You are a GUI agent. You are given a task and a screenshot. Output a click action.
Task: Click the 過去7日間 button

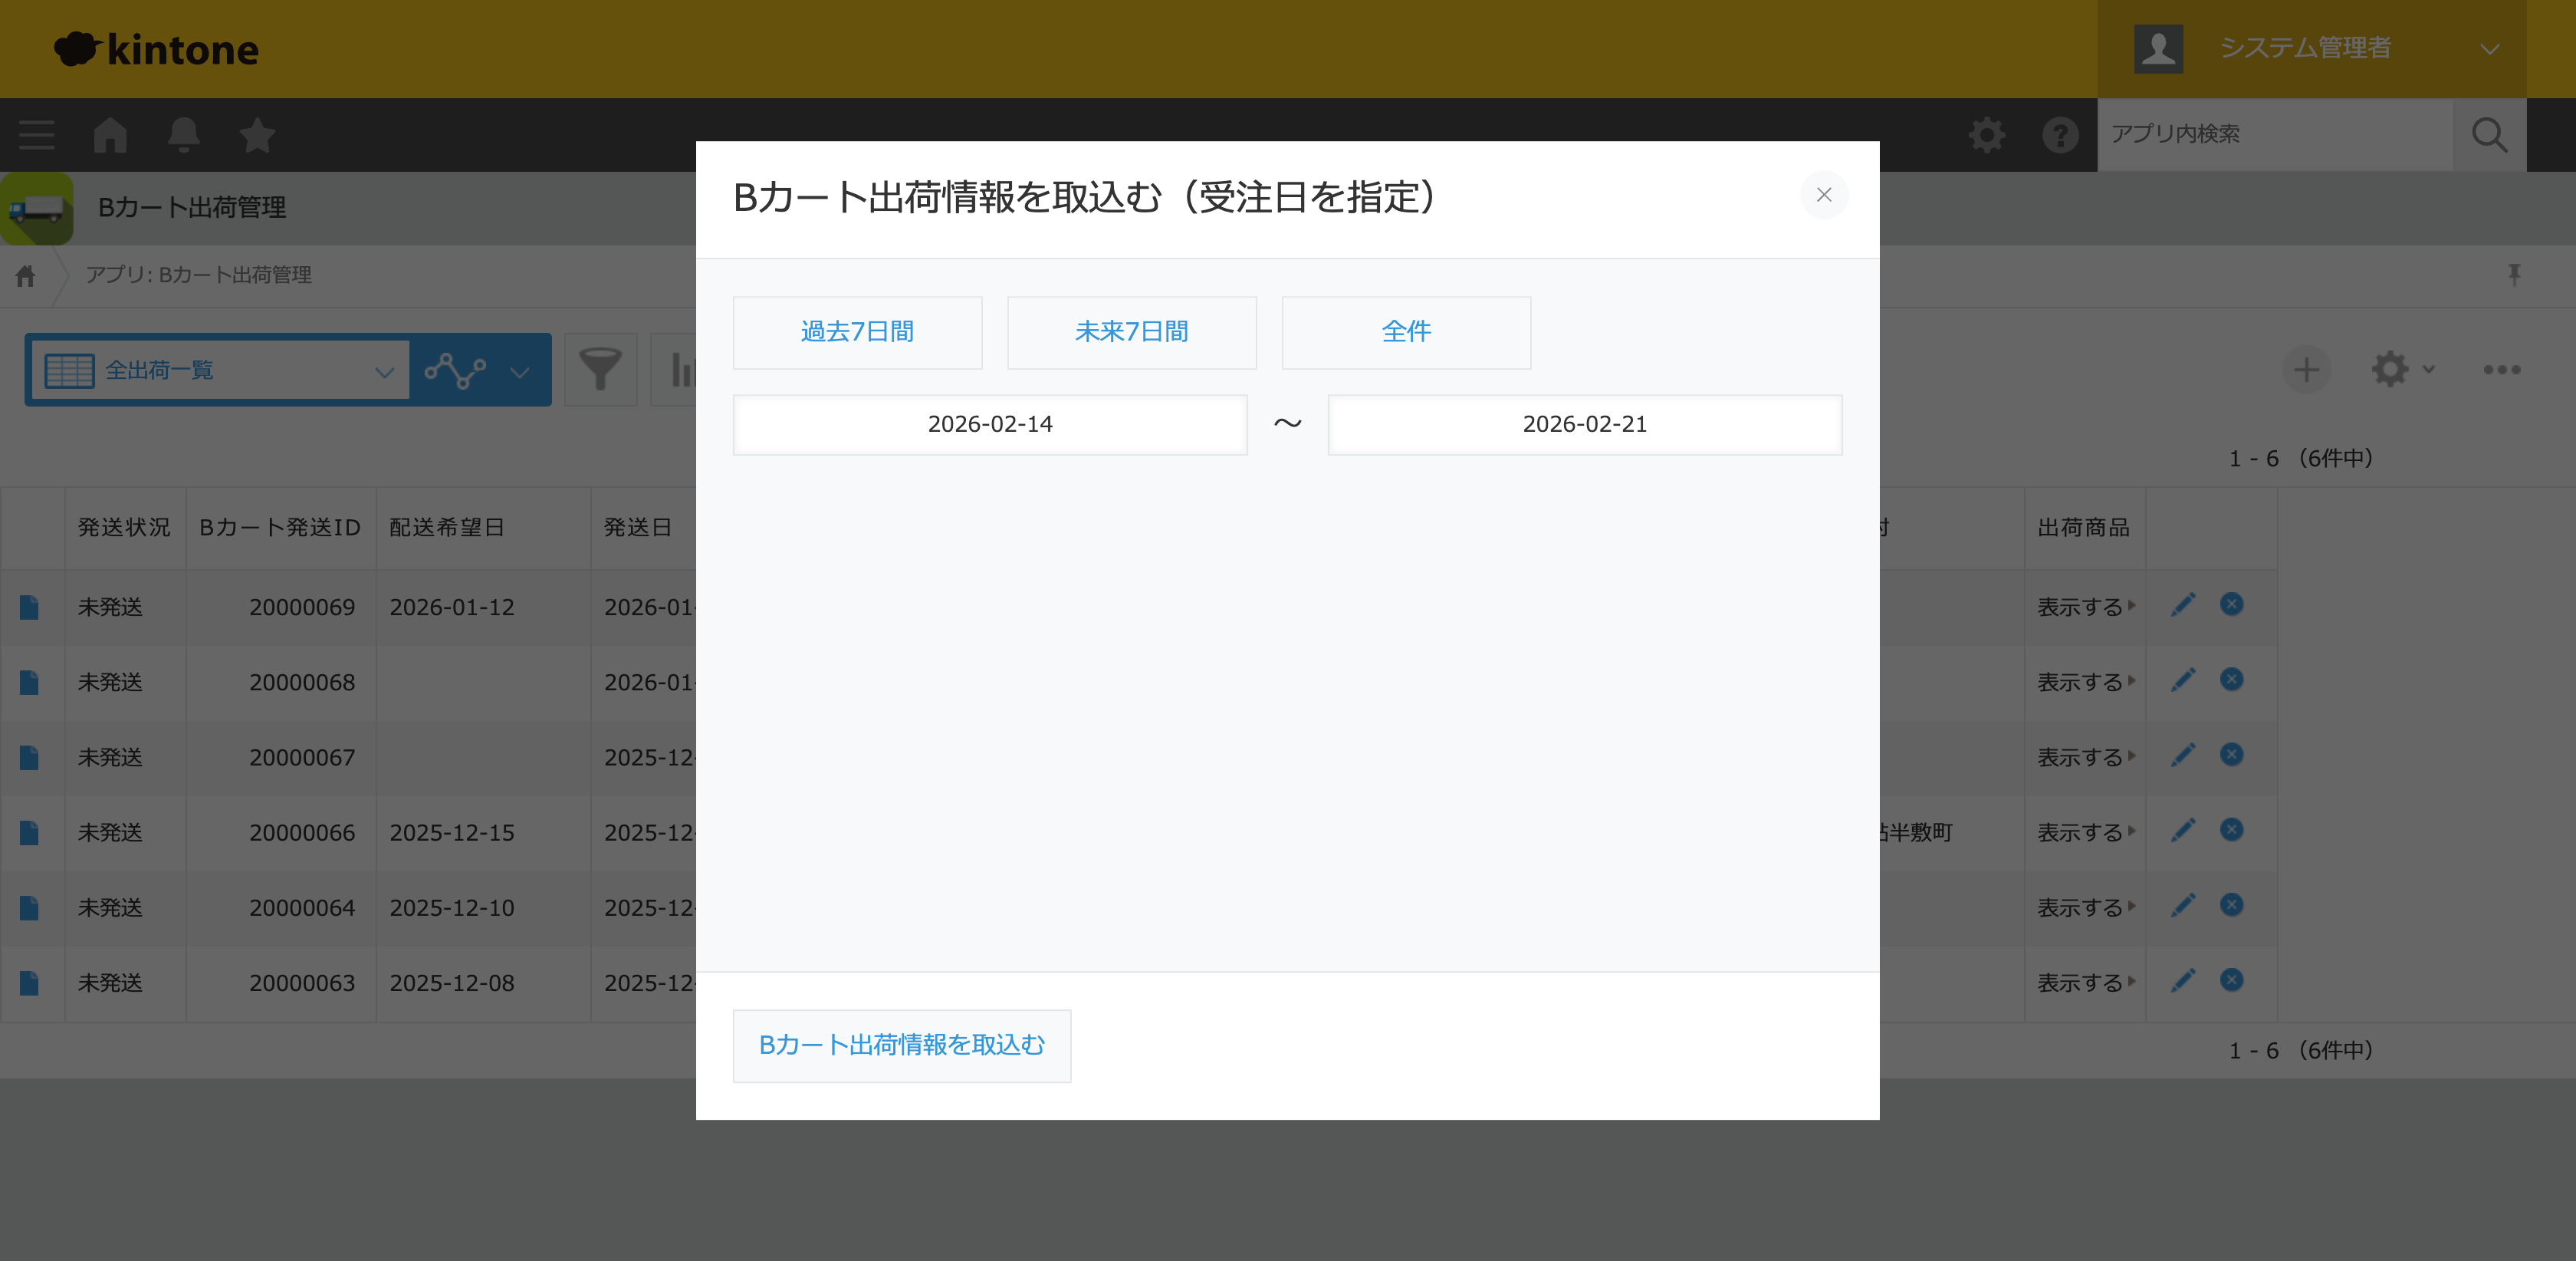[x=857, y=332]
